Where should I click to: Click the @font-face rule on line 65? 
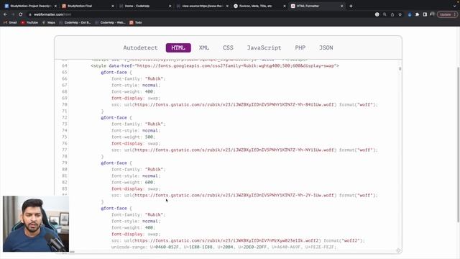(x=116, y=72)
